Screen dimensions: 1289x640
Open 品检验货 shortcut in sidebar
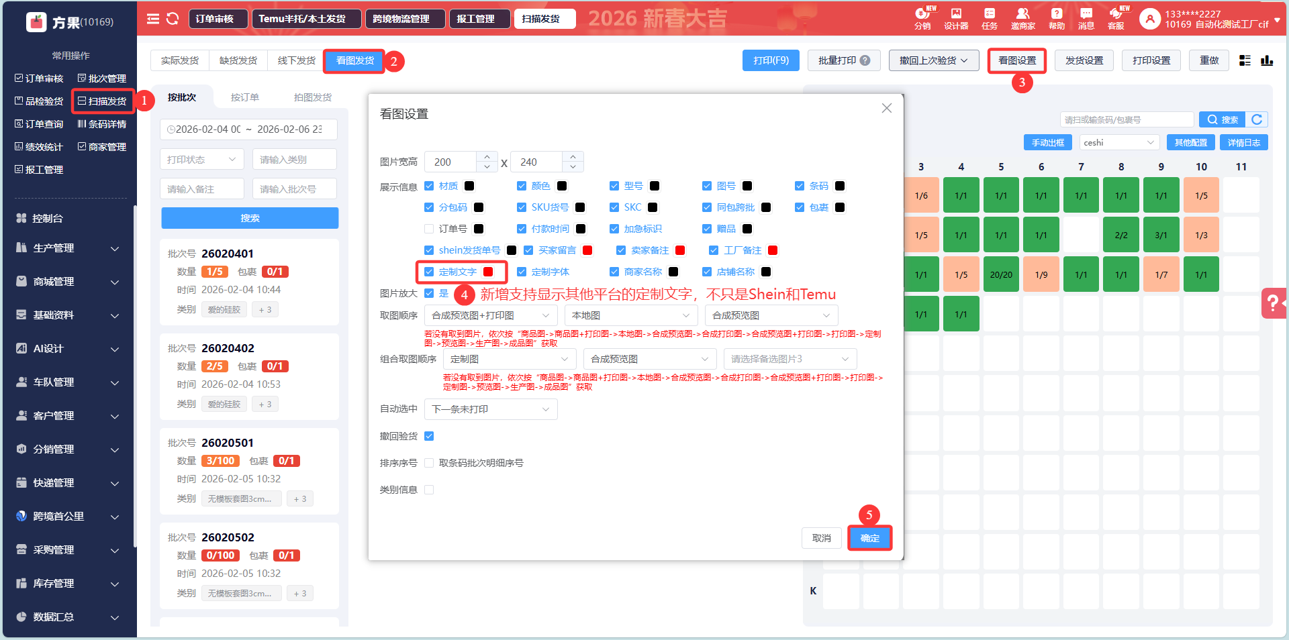39,101
